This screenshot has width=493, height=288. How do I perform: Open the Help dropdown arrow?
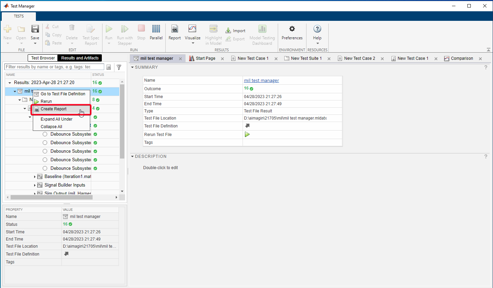tap(317, 43)
